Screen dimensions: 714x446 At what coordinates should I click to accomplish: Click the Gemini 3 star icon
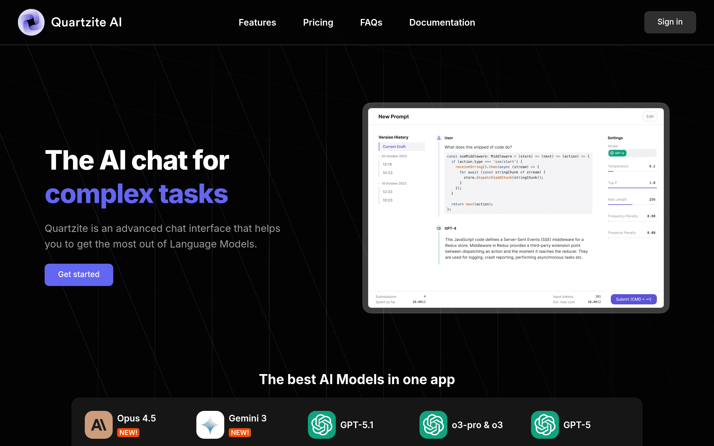click(x=210, y=425)
